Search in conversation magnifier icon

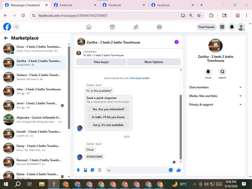(222, 72)
